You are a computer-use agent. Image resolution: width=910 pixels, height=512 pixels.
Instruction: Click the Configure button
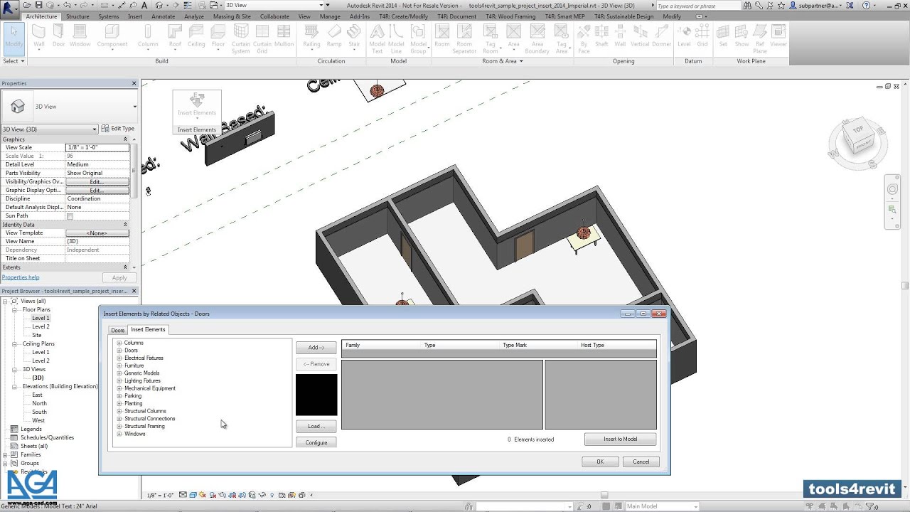click(x=316, y=442)
